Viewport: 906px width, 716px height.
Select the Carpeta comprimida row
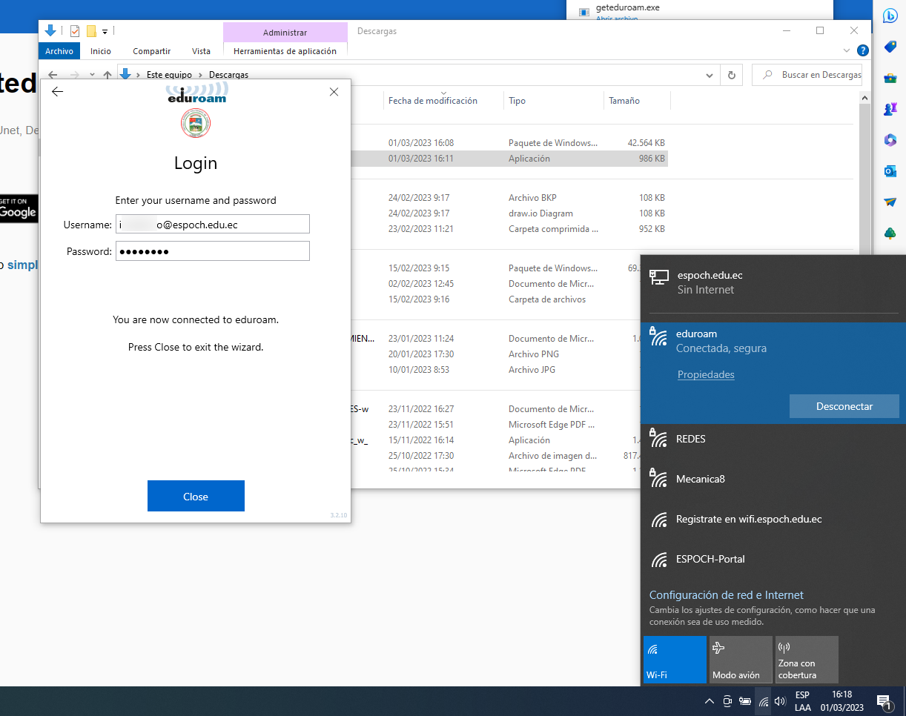pyautogui.click(x=509, y=229)
